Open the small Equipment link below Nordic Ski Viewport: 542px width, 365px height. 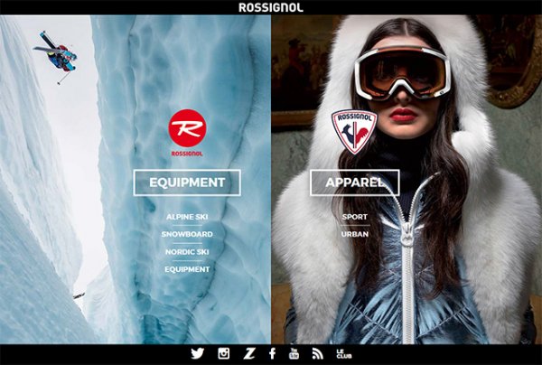(x=187, y=268)
